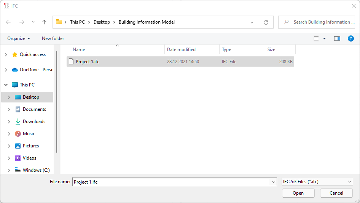Expand Windows (C:) drive node
The width and height of the screenshot is (360, 203).
point(9,170)
